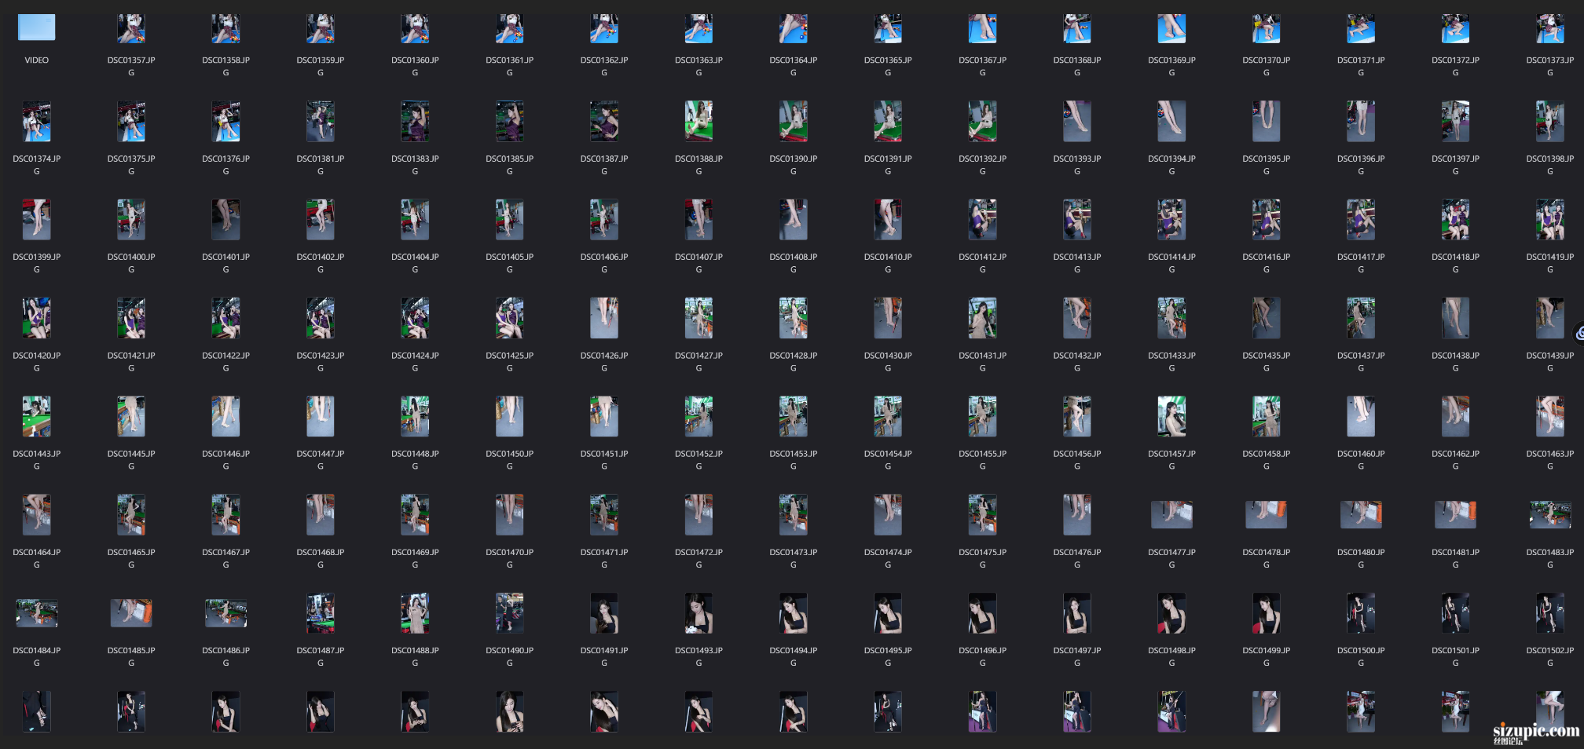Select DSC01404.JPG thumbnail

pos(415,219)
